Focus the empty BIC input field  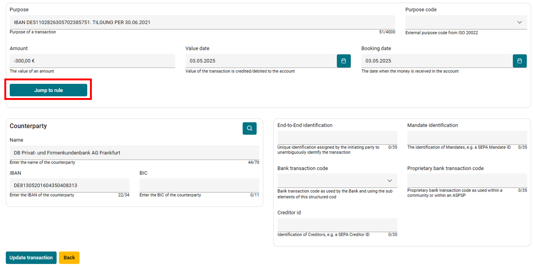[x=199, y=185]
